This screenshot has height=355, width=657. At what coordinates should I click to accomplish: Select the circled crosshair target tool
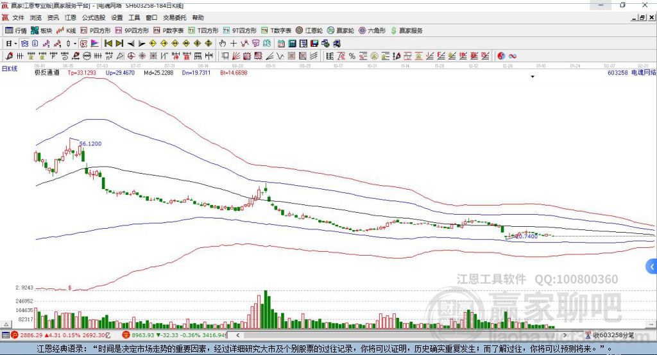click(x=131, y=56)
